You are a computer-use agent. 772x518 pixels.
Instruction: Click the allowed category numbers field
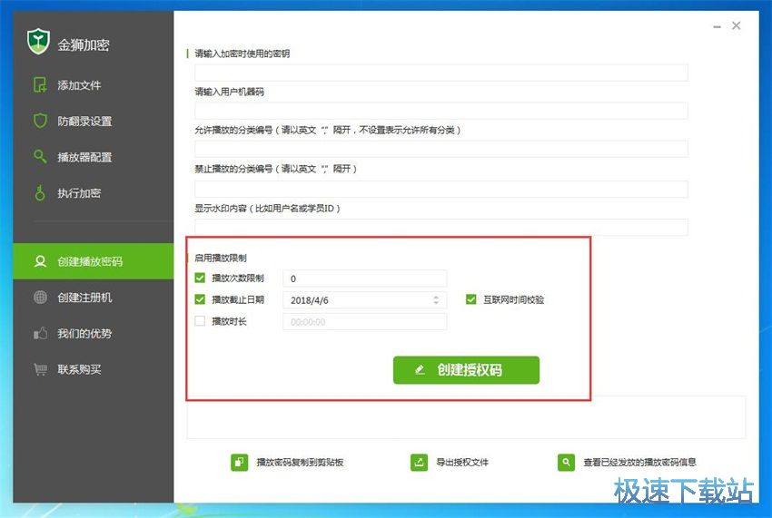(x=441, y=149)
